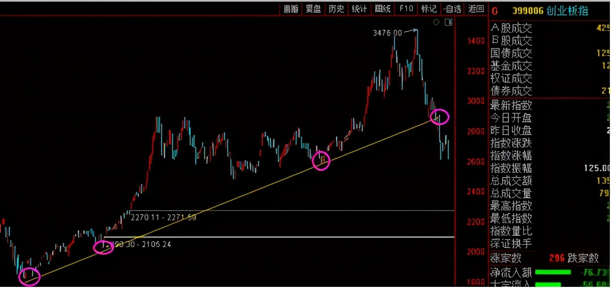Activate the 画线 drawing tool button

pyautogui.click(x=383, y=9)
